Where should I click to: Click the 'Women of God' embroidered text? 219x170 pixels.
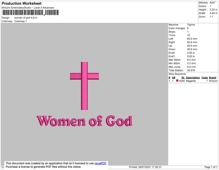coord(85,121)
